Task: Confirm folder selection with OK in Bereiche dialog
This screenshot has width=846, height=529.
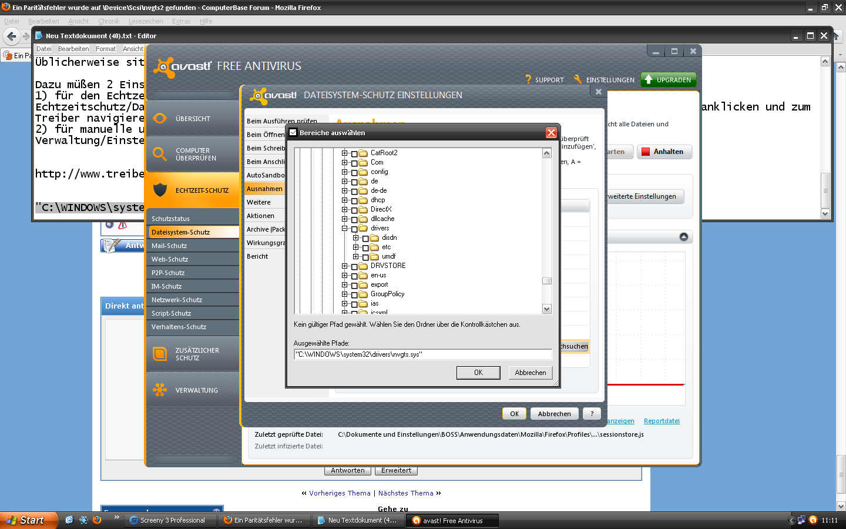Action: coord(478,373)
